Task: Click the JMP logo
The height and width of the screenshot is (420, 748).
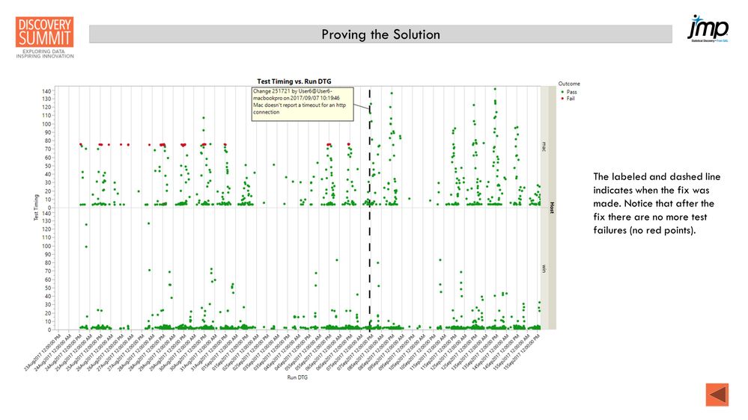Action: (708, 28)
